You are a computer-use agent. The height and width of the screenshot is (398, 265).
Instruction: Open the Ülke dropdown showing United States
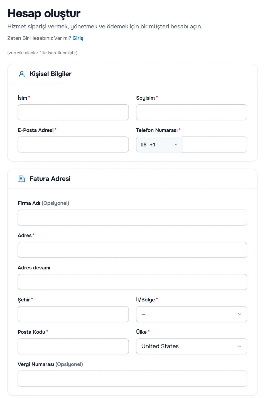click(192, 346)
